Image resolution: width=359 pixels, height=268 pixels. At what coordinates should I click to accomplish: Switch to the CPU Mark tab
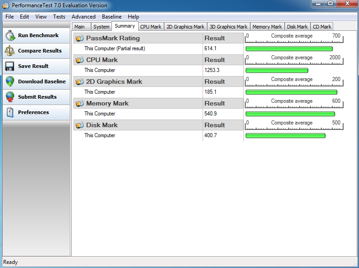pyautogui.click(x=151, y=27)
